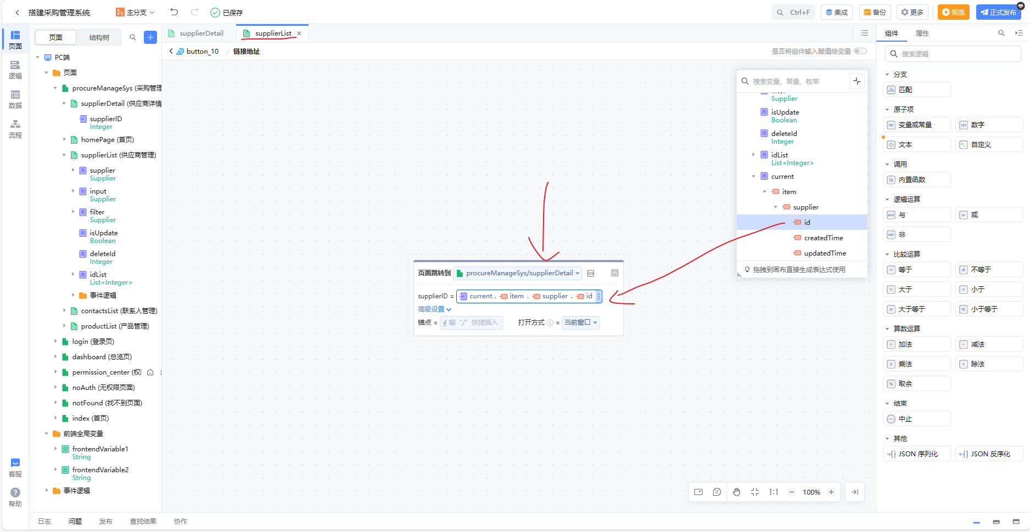This screenshot has height=532, width=1030.
Task: Go back with the top-left arrow
Action: coord(17,12)
